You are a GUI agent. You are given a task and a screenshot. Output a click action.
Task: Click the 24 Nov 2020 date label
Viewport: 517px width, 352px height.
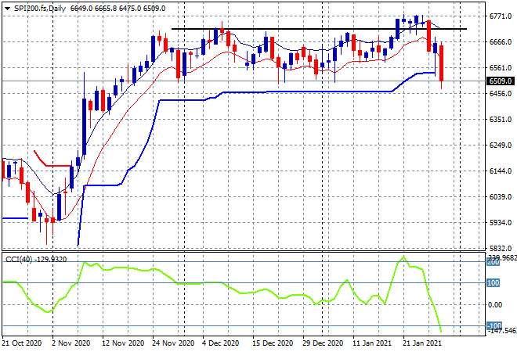(173, 343)
